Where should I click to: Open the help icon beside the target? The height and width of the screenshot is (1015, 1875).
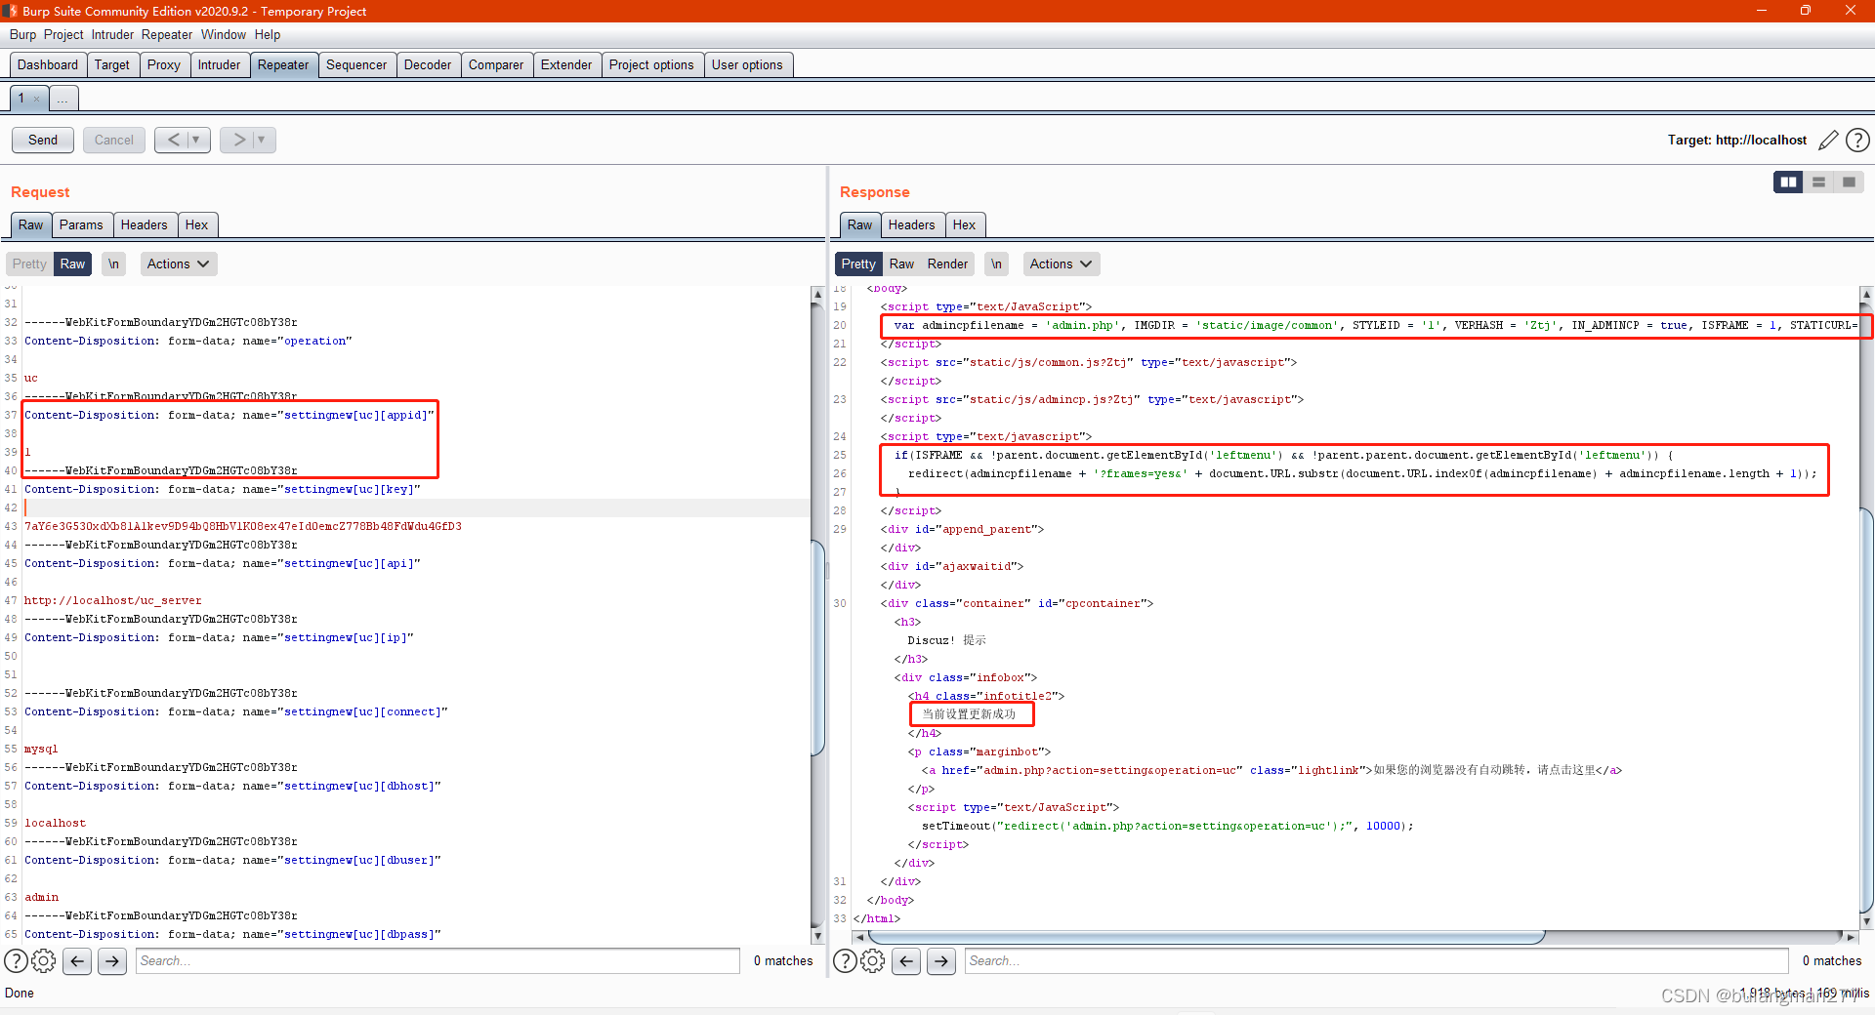coord(1857,141)
